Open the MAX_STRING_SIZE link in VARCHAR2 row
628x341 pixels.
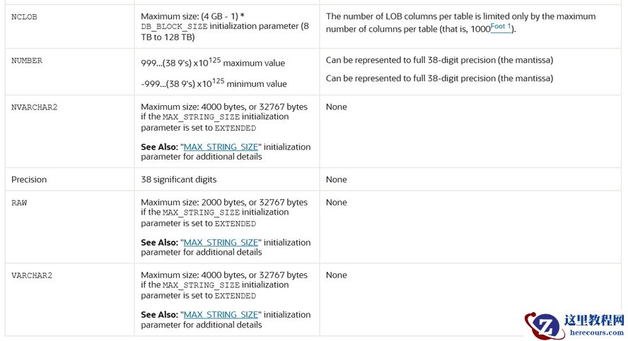[x=222, y=315]
